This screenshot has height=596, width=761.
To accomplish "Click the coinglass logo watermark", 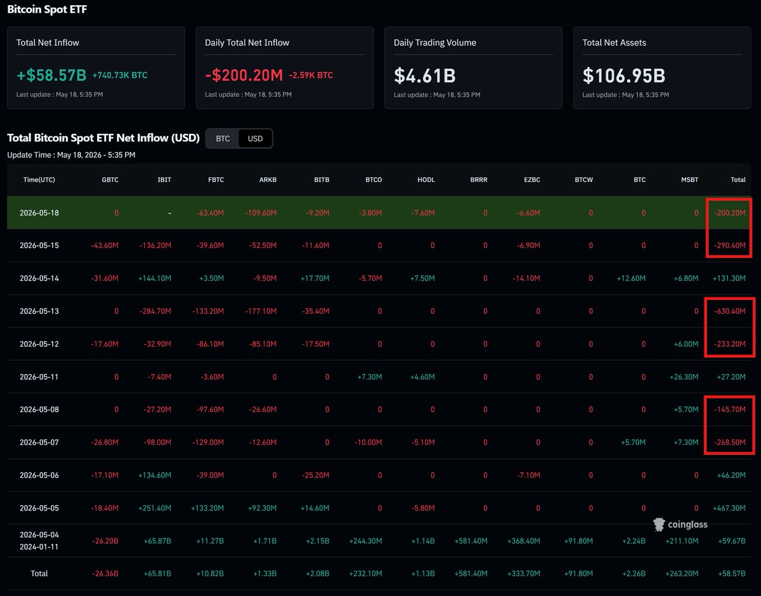I will tap(680, 524).
